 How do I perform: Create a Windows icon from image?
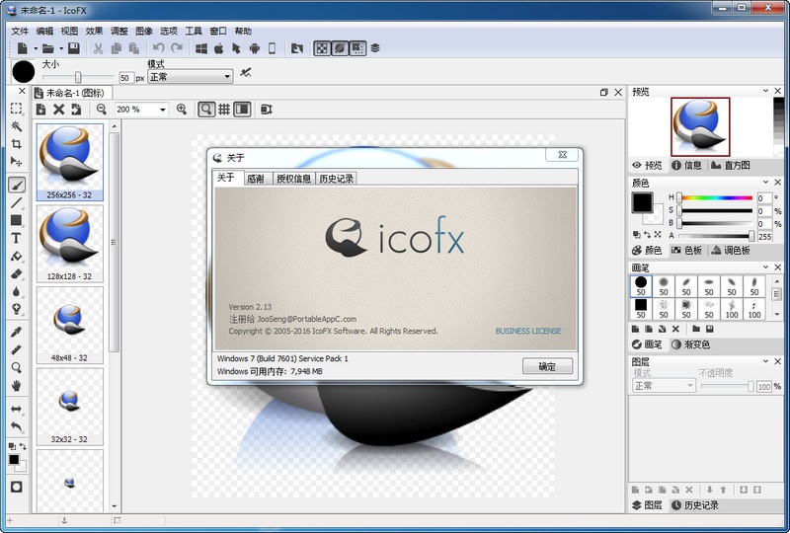[201, 48]
